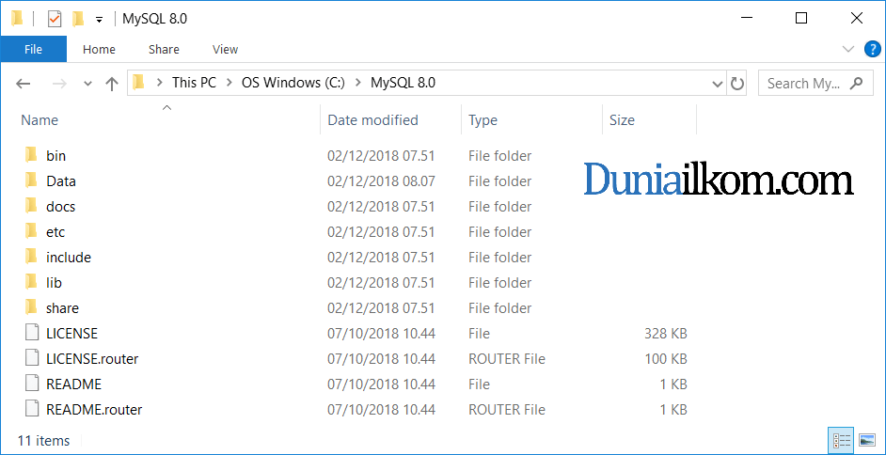Screen dimensions: 886x455
Task: Click the docs folder name
Action: tap(60, 207)
